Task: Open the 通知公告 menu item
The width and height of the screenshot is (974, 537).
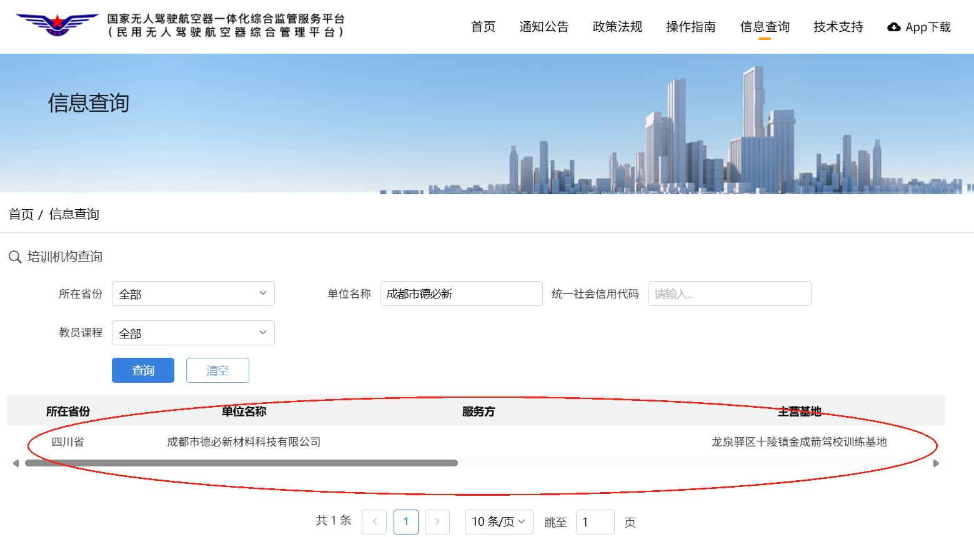Action: point(544,27)
